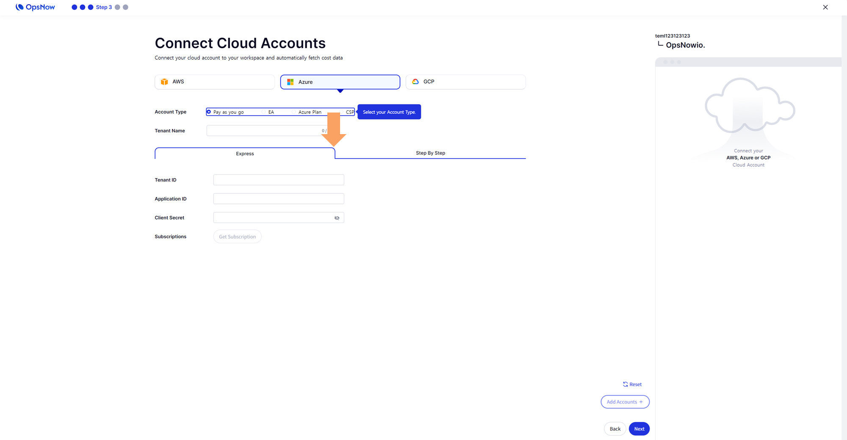
Task: Click the Back button
Action: click(x=614, y=429)
